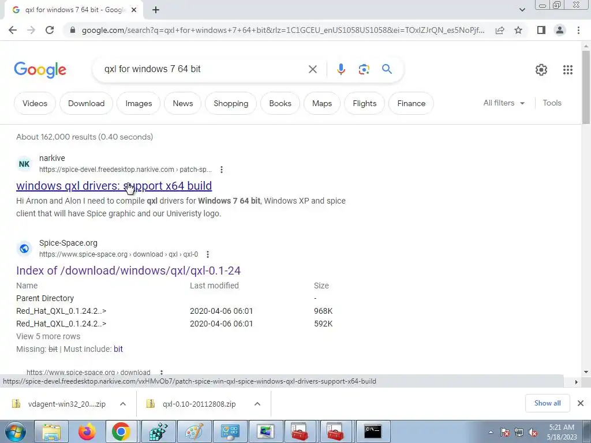
Task: Open search Tools
Action: [552, 103]
